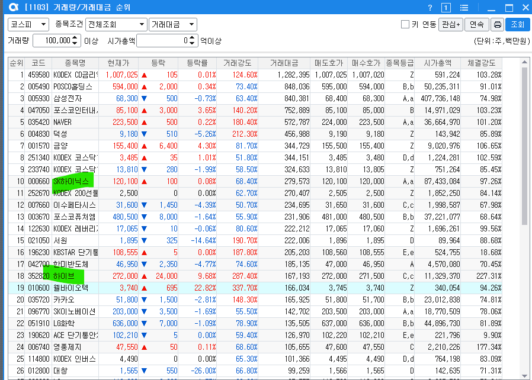Increase the 거래량 value with up arrow
The height and width of the screenshot is (380, 532).
click(75, 38)
